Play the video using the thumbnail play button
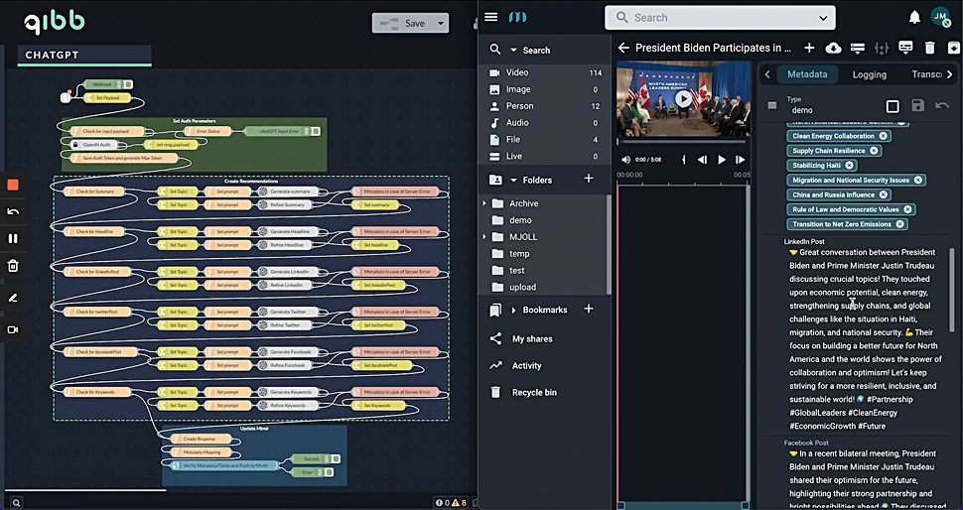The height and width of the screenshot is (510, 963). click(x=683, y=99)
